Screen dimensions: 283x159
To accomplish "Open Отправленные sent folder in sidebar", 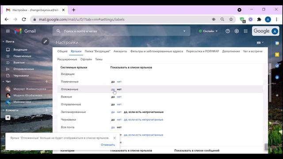I will tap(23, 69).
